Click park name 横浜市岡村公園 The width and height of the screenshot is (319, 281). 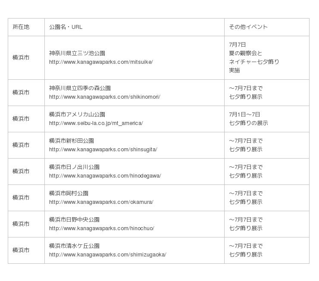coord(69,194)
